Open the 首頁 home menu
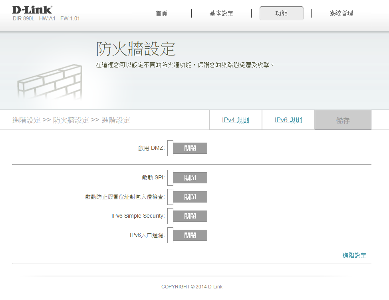The height and width of the screenshot is (300, 389). click(x=161, y=13)
